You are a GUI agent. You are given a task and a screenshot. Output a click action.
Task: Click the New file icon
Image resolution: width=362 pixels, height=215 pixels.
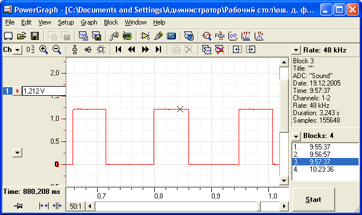(x=9, y=36)
